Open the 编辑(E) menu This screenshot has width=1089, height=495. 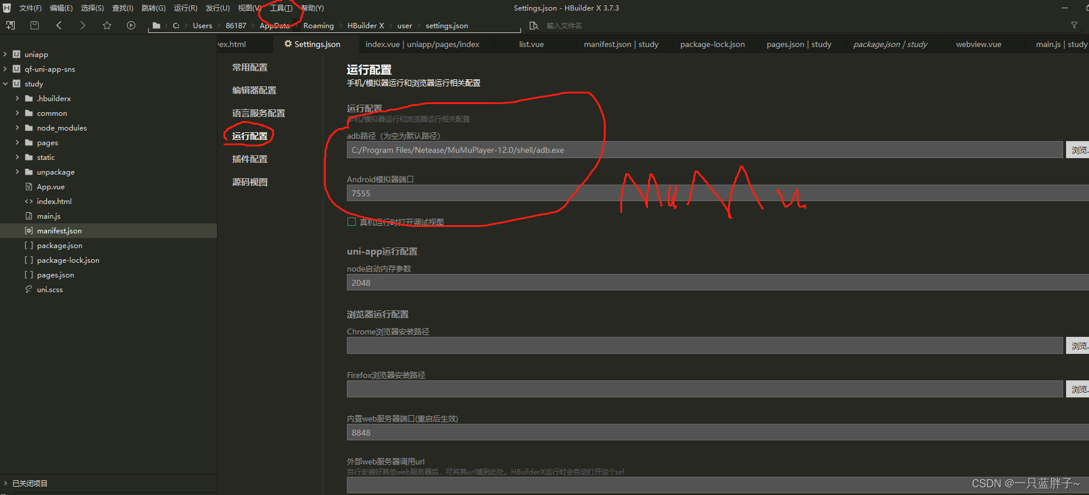61,8
